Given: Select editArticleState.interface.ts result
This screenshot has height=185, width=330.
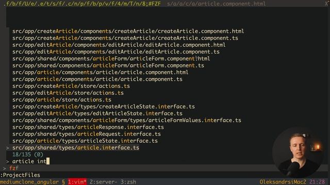Looking at the screenshot, I should point(97,114).
